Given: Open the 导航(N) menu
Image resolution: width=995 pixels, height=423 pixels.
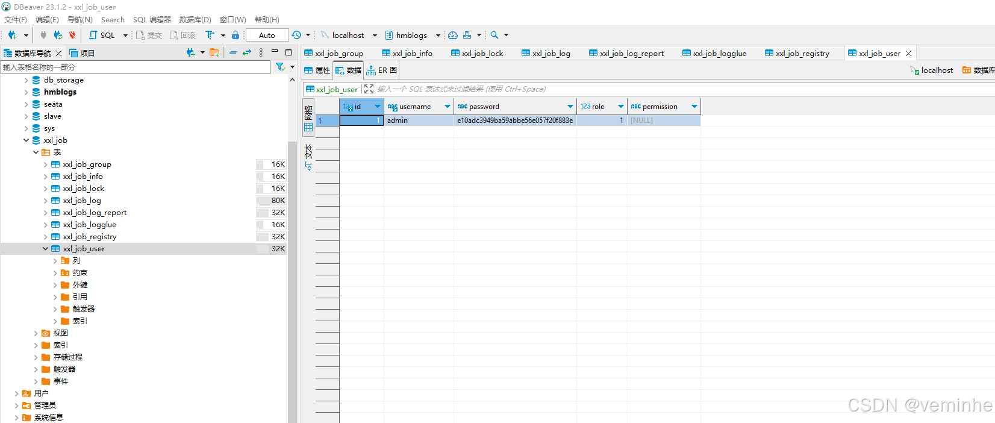Looking at the screenshot, I should point(80,19).
